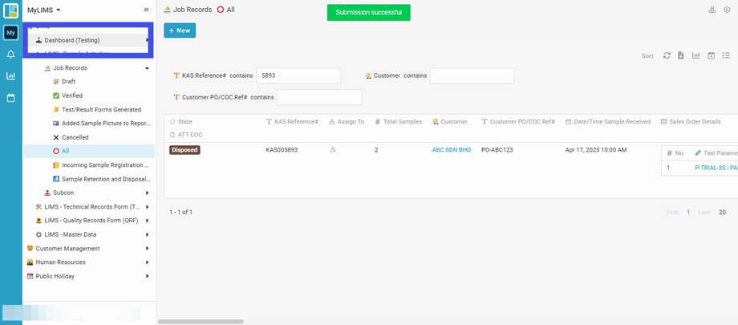Select page 1 in pagination
This screenshot has width=738, height=325.
pyautogui.click(x=688, y=213)
